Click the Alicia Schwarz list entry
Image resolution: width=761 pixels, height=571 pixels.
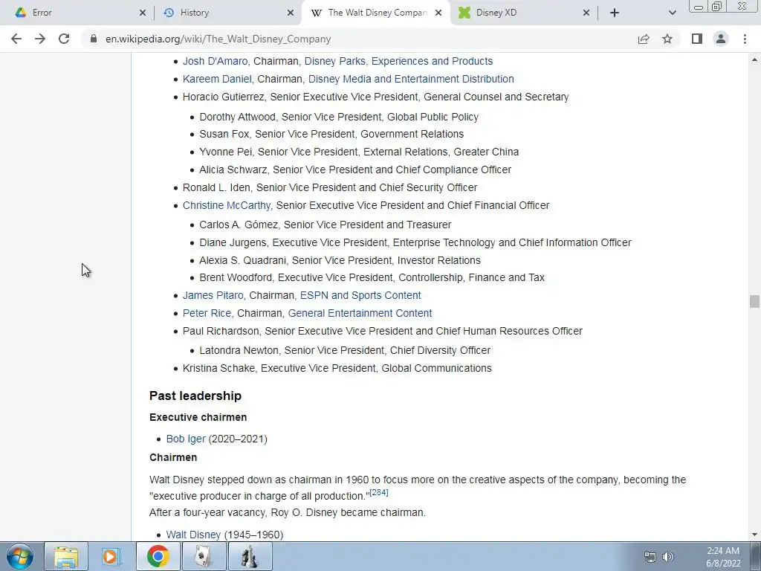click(x=355, y=170)
